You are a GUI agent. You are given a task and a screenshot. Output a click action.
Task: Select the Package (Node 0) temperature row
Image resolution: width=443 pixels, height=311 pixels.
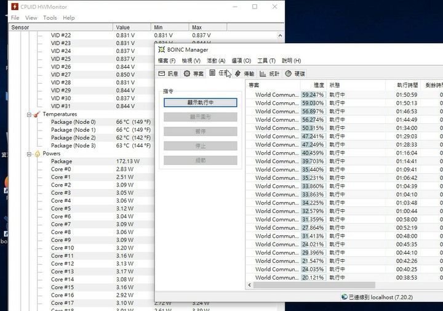(x=101, y=122)
